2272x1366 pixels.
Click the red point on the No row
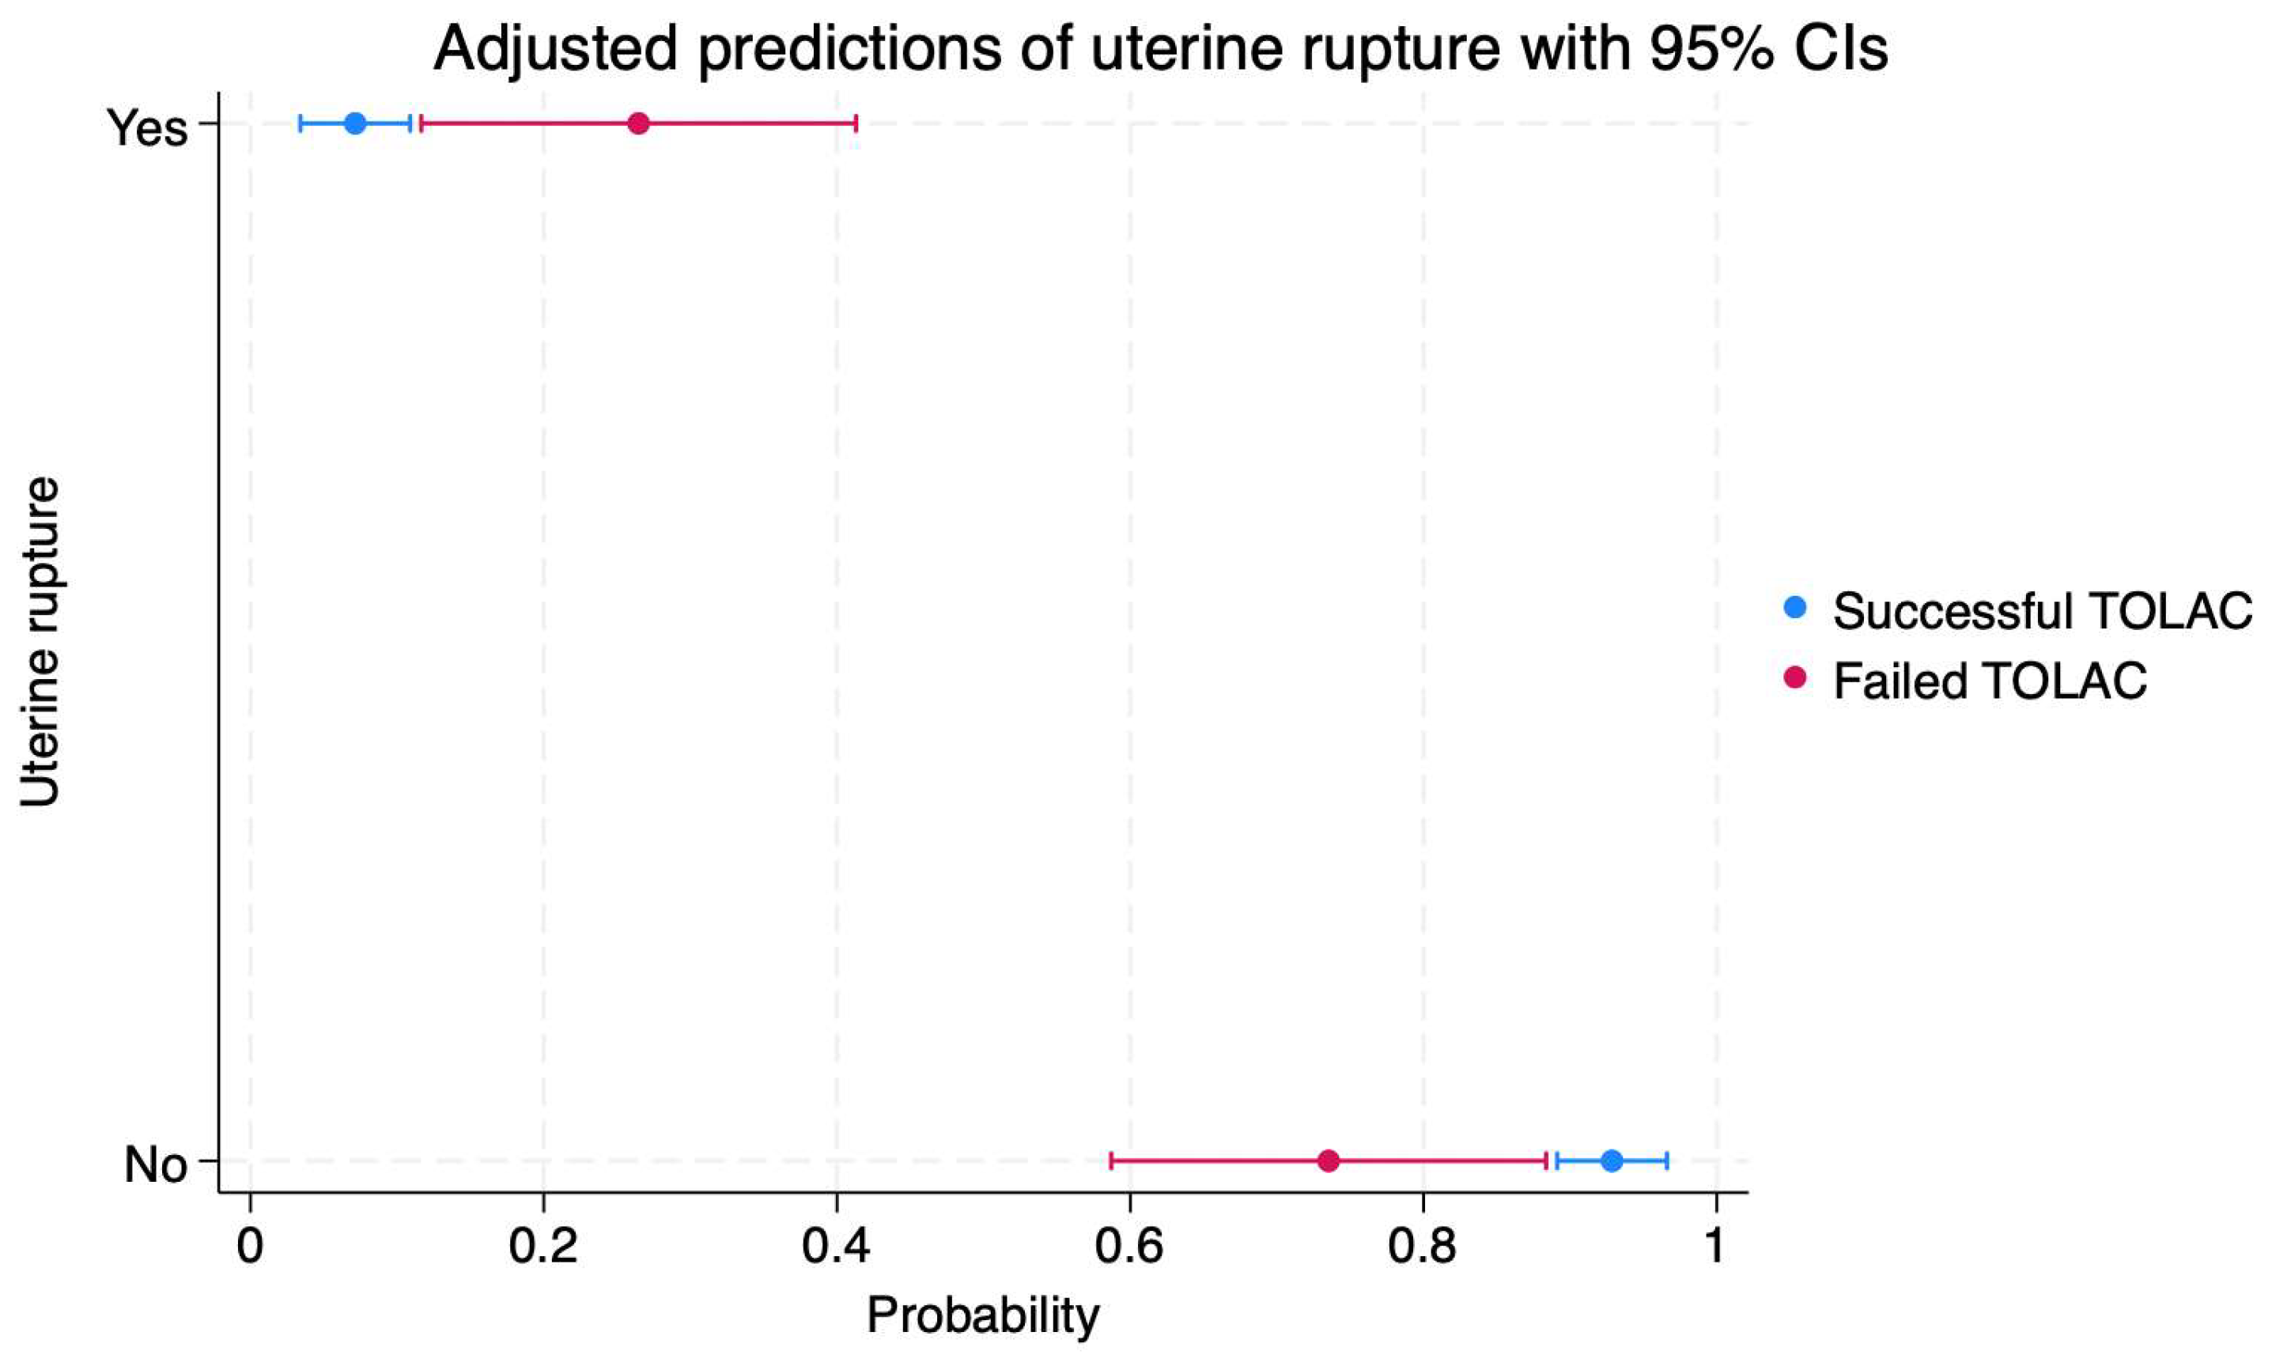pyautogui.click(x=1328, y=1160)
